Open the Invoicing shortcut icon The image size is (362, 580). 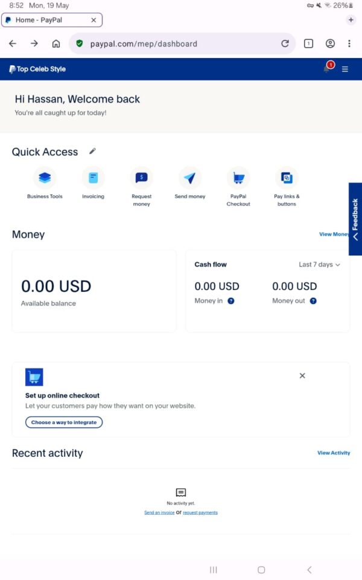pos(93,178)
